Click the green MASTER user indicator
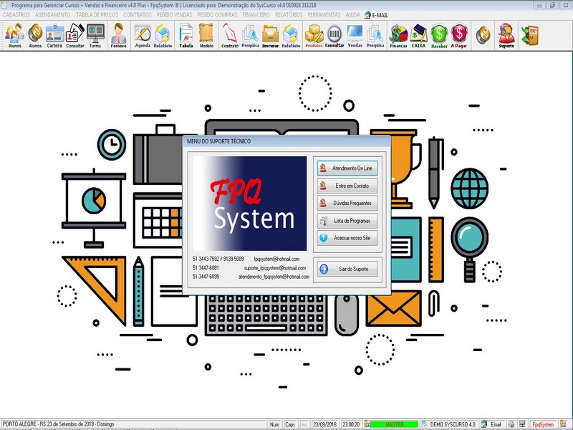573x430 pixels. [395, 424]
